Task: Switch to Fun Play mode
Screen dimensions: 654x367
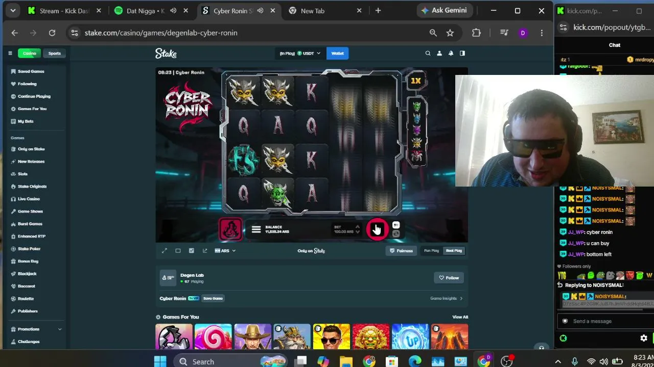Action: pos(431,251)
